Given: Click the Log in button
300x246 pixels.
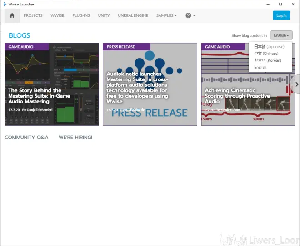Looking at the screenshot, I should pos(281,15).
